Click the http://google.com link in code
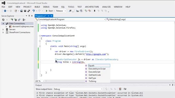The width and height of the screenshot is (175, 98). click(x=96, y=54)
